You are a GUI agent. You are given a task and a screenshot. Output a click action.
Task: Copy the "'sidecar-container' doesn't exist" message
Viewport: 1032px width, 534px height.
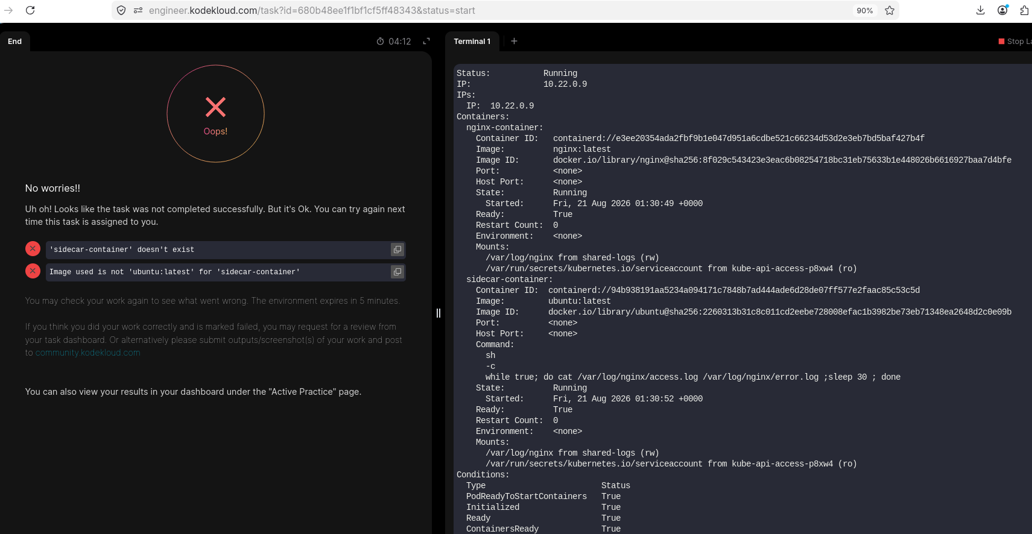(x=397, y=250)
